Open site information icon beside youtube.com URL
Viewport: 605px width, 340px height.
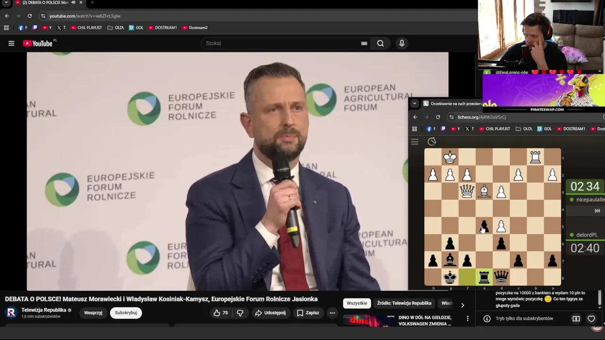[x=43, y=16]
